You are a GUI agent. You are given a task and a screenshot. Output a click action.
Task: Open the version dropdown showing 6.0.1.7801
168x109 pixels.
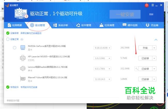click(x=102, y=69)
